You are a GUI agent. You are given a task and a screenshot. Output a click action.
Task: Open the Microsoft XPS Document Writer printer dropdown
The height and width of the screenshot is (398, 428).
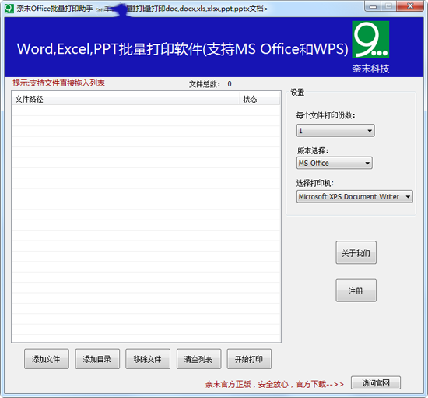click(x=355, y=197)
